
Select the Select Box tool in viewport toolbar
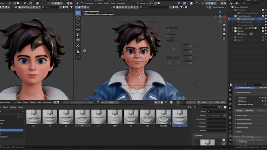(78, 13)
